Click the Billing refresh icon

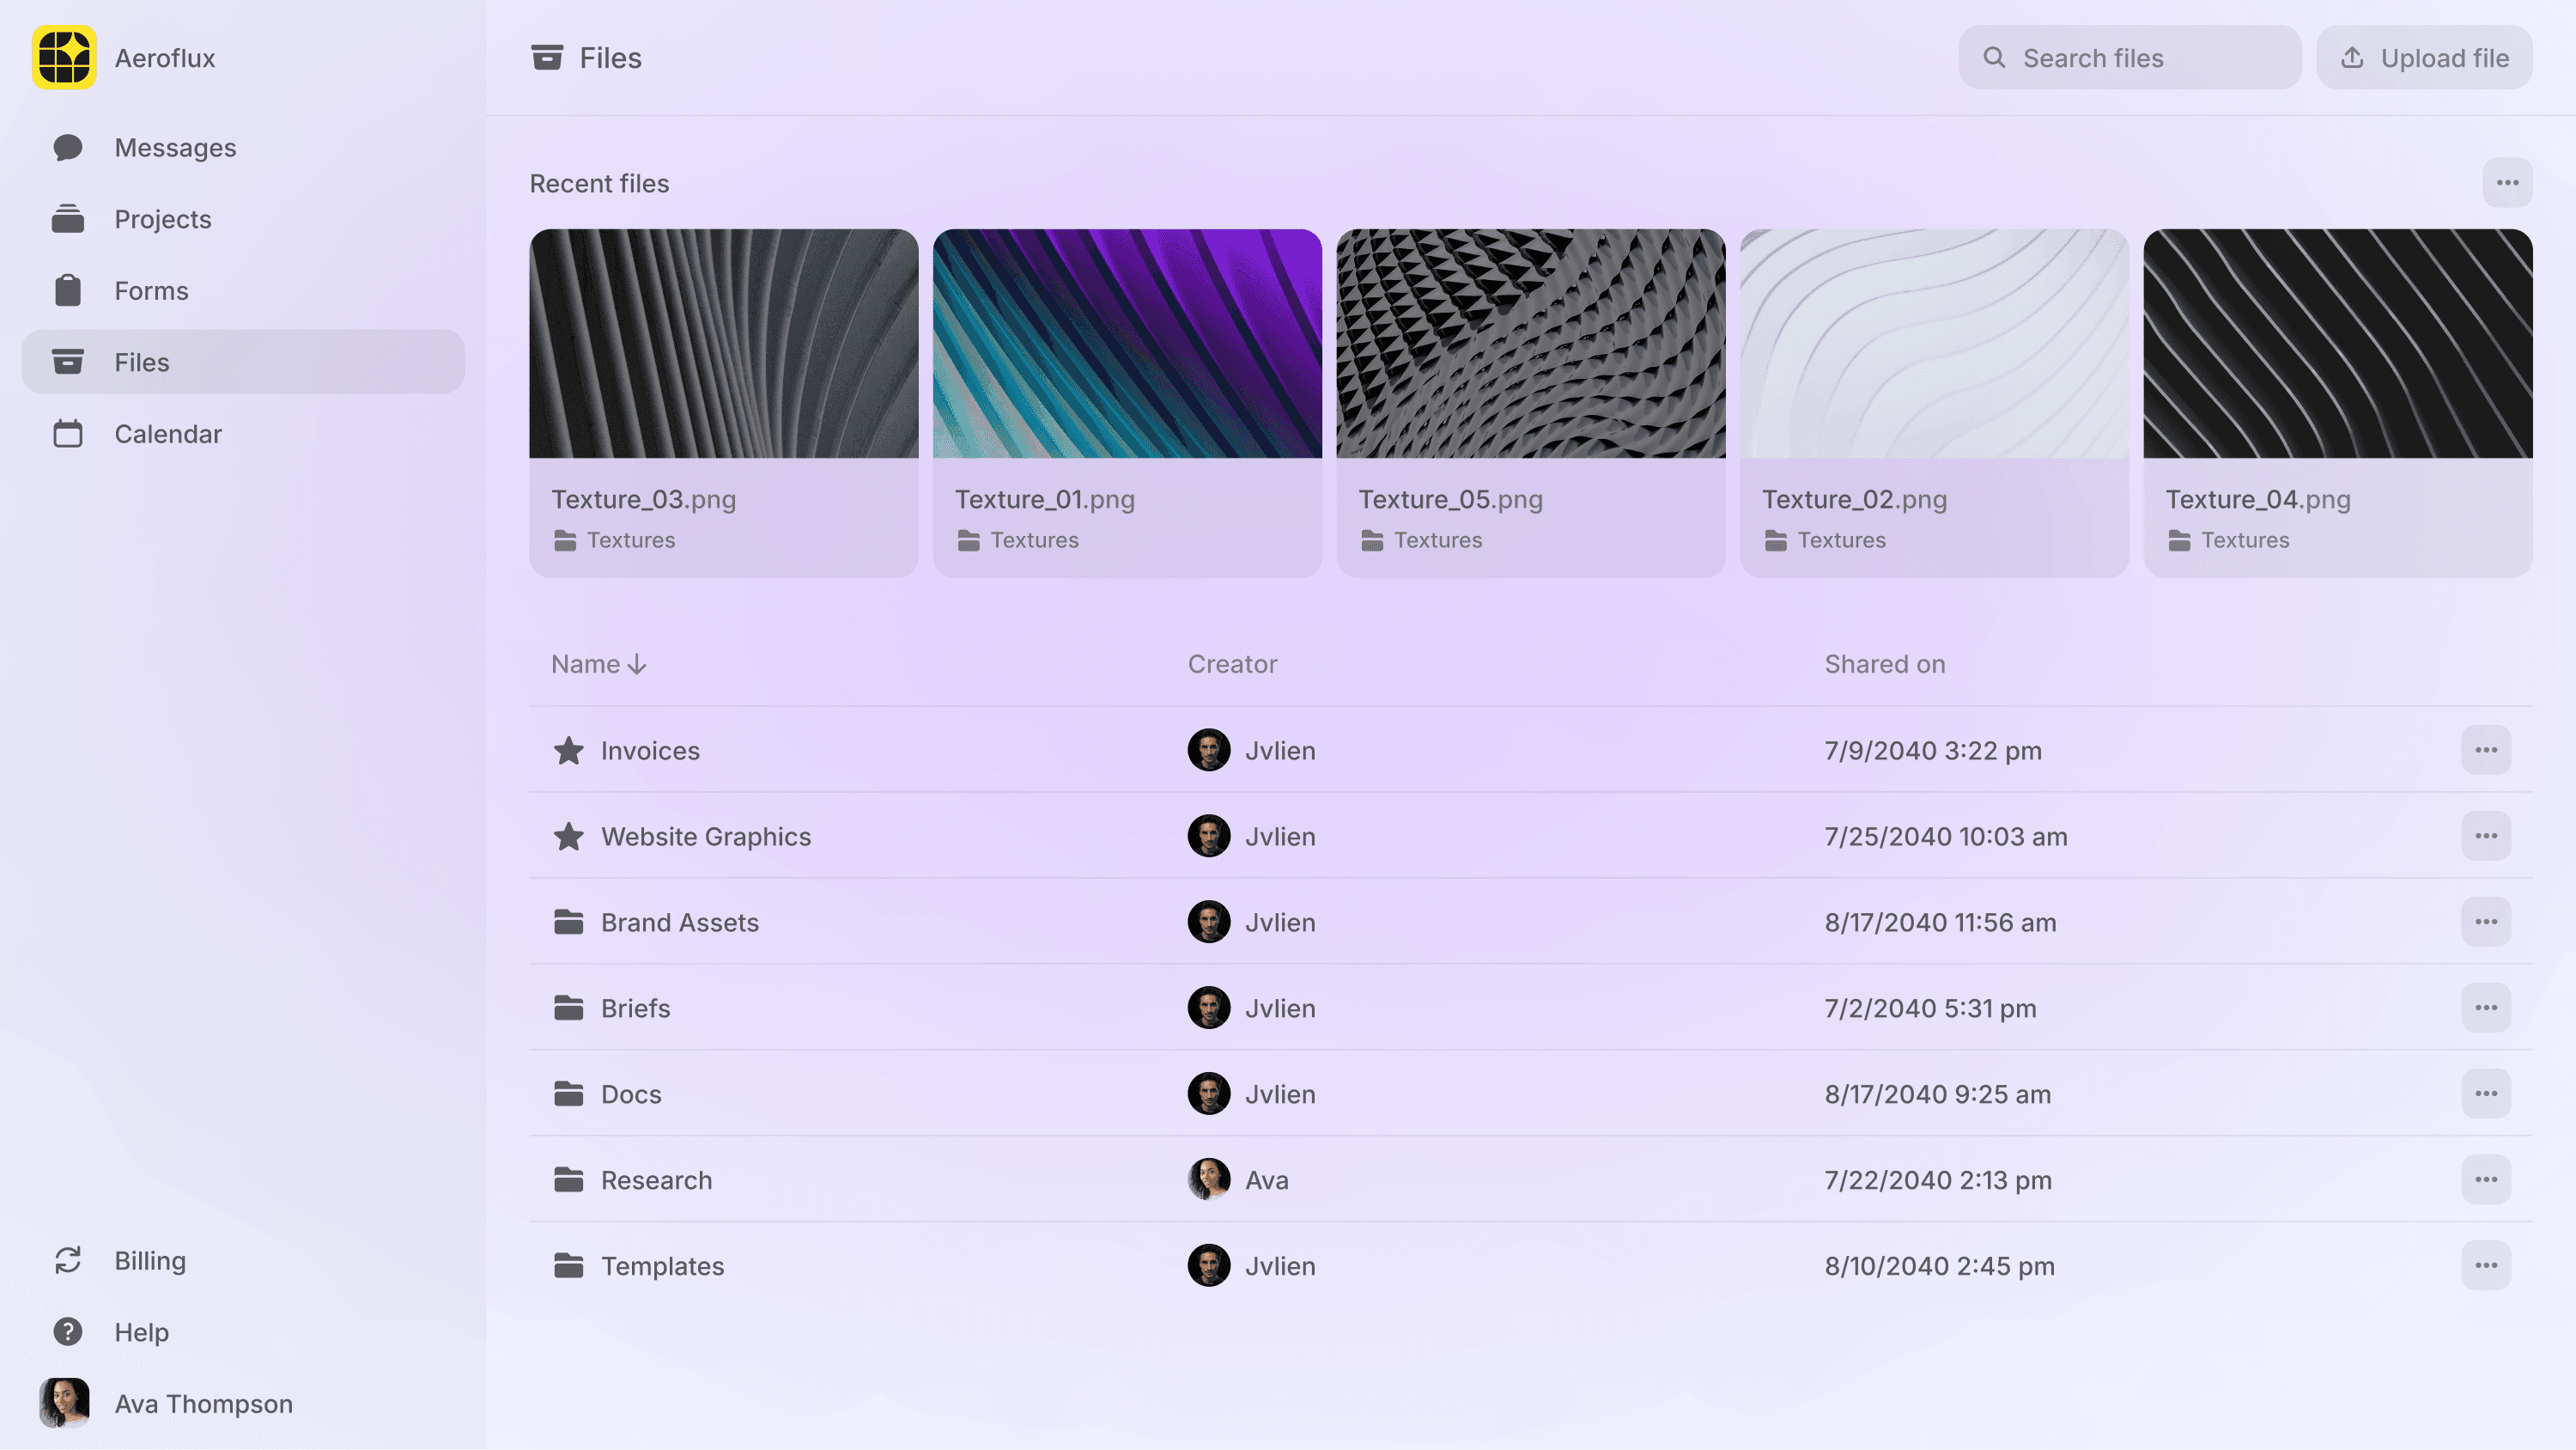[x=68, y=1260]
